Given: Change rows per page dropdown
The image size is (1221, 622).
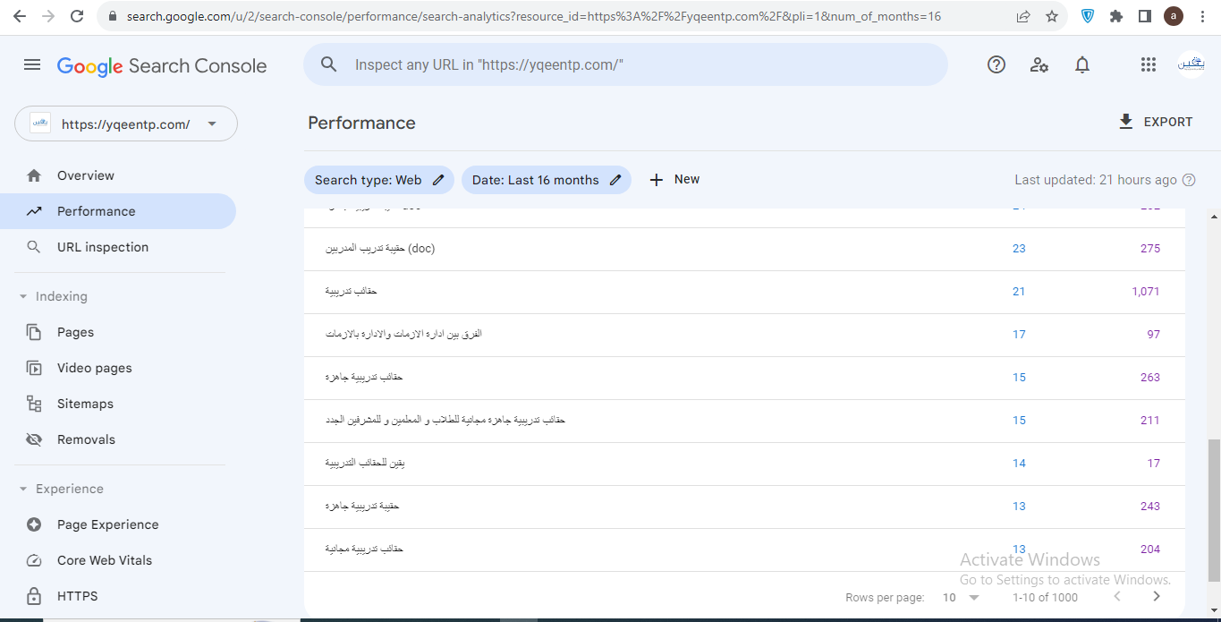Looking at the screenshot, I should (x=962, y=597).
